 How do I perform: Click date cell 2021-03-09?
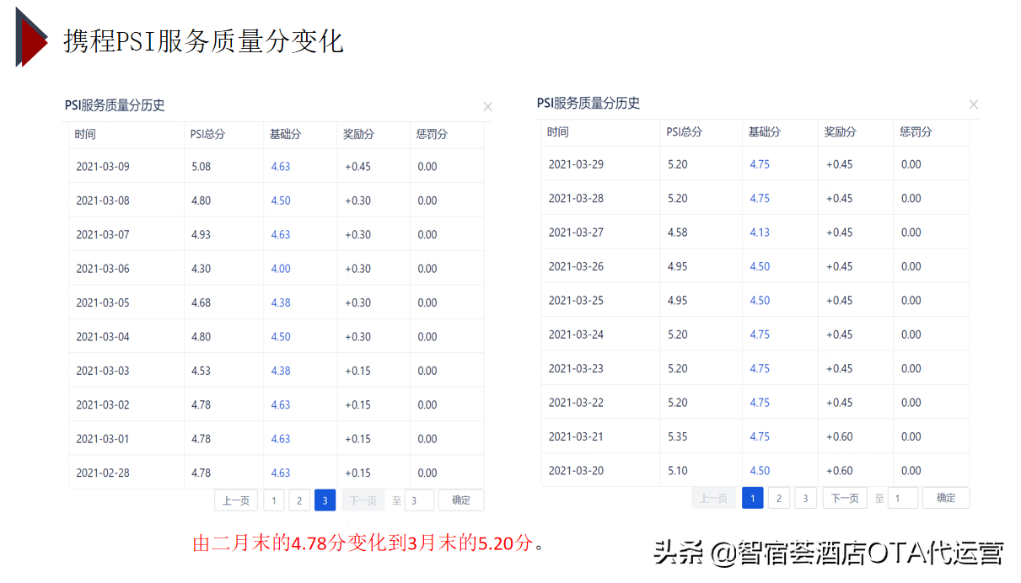[x=103, y=167]
